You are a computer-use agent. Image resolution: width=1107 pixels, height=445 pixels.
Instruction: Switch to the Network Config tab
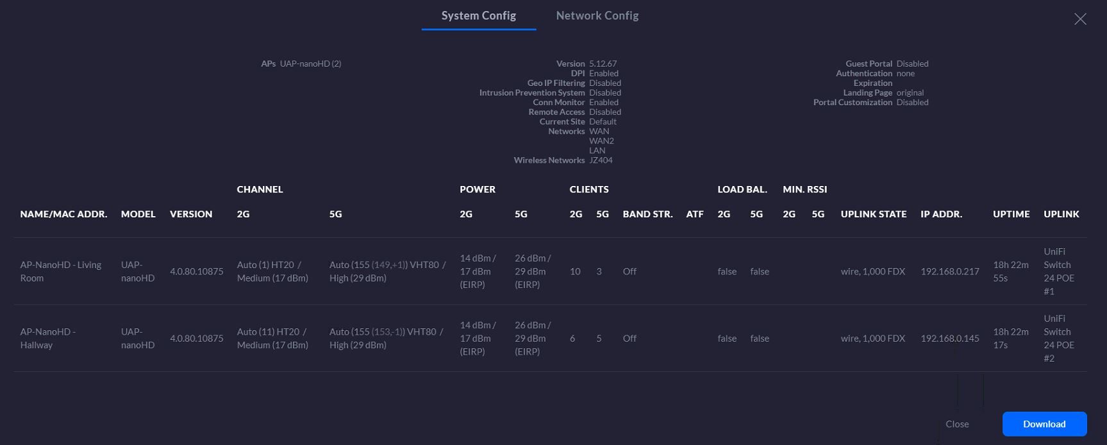[597, 16]
